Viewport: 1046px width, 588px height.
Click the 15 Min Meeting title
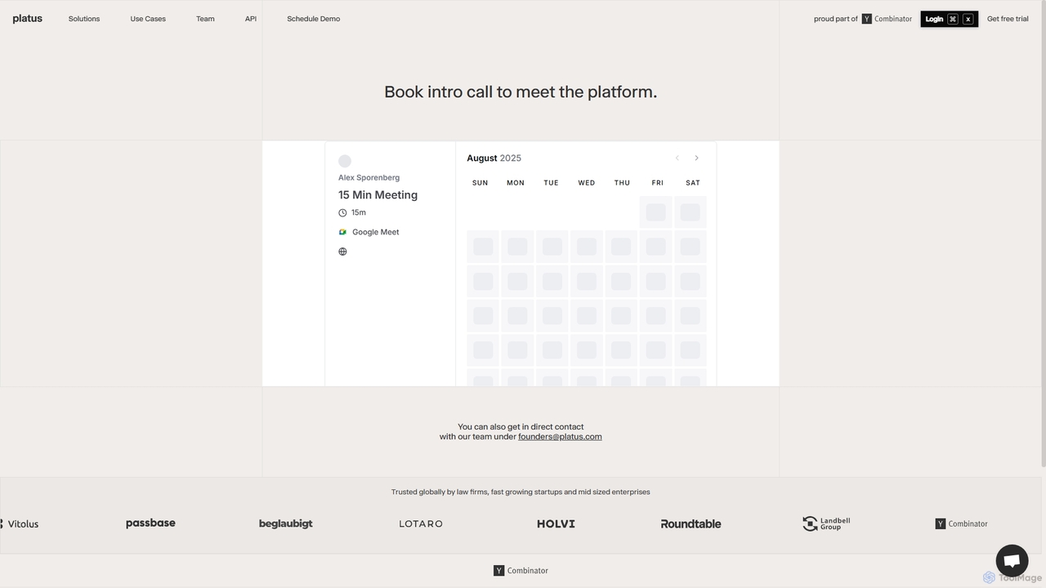378,194
